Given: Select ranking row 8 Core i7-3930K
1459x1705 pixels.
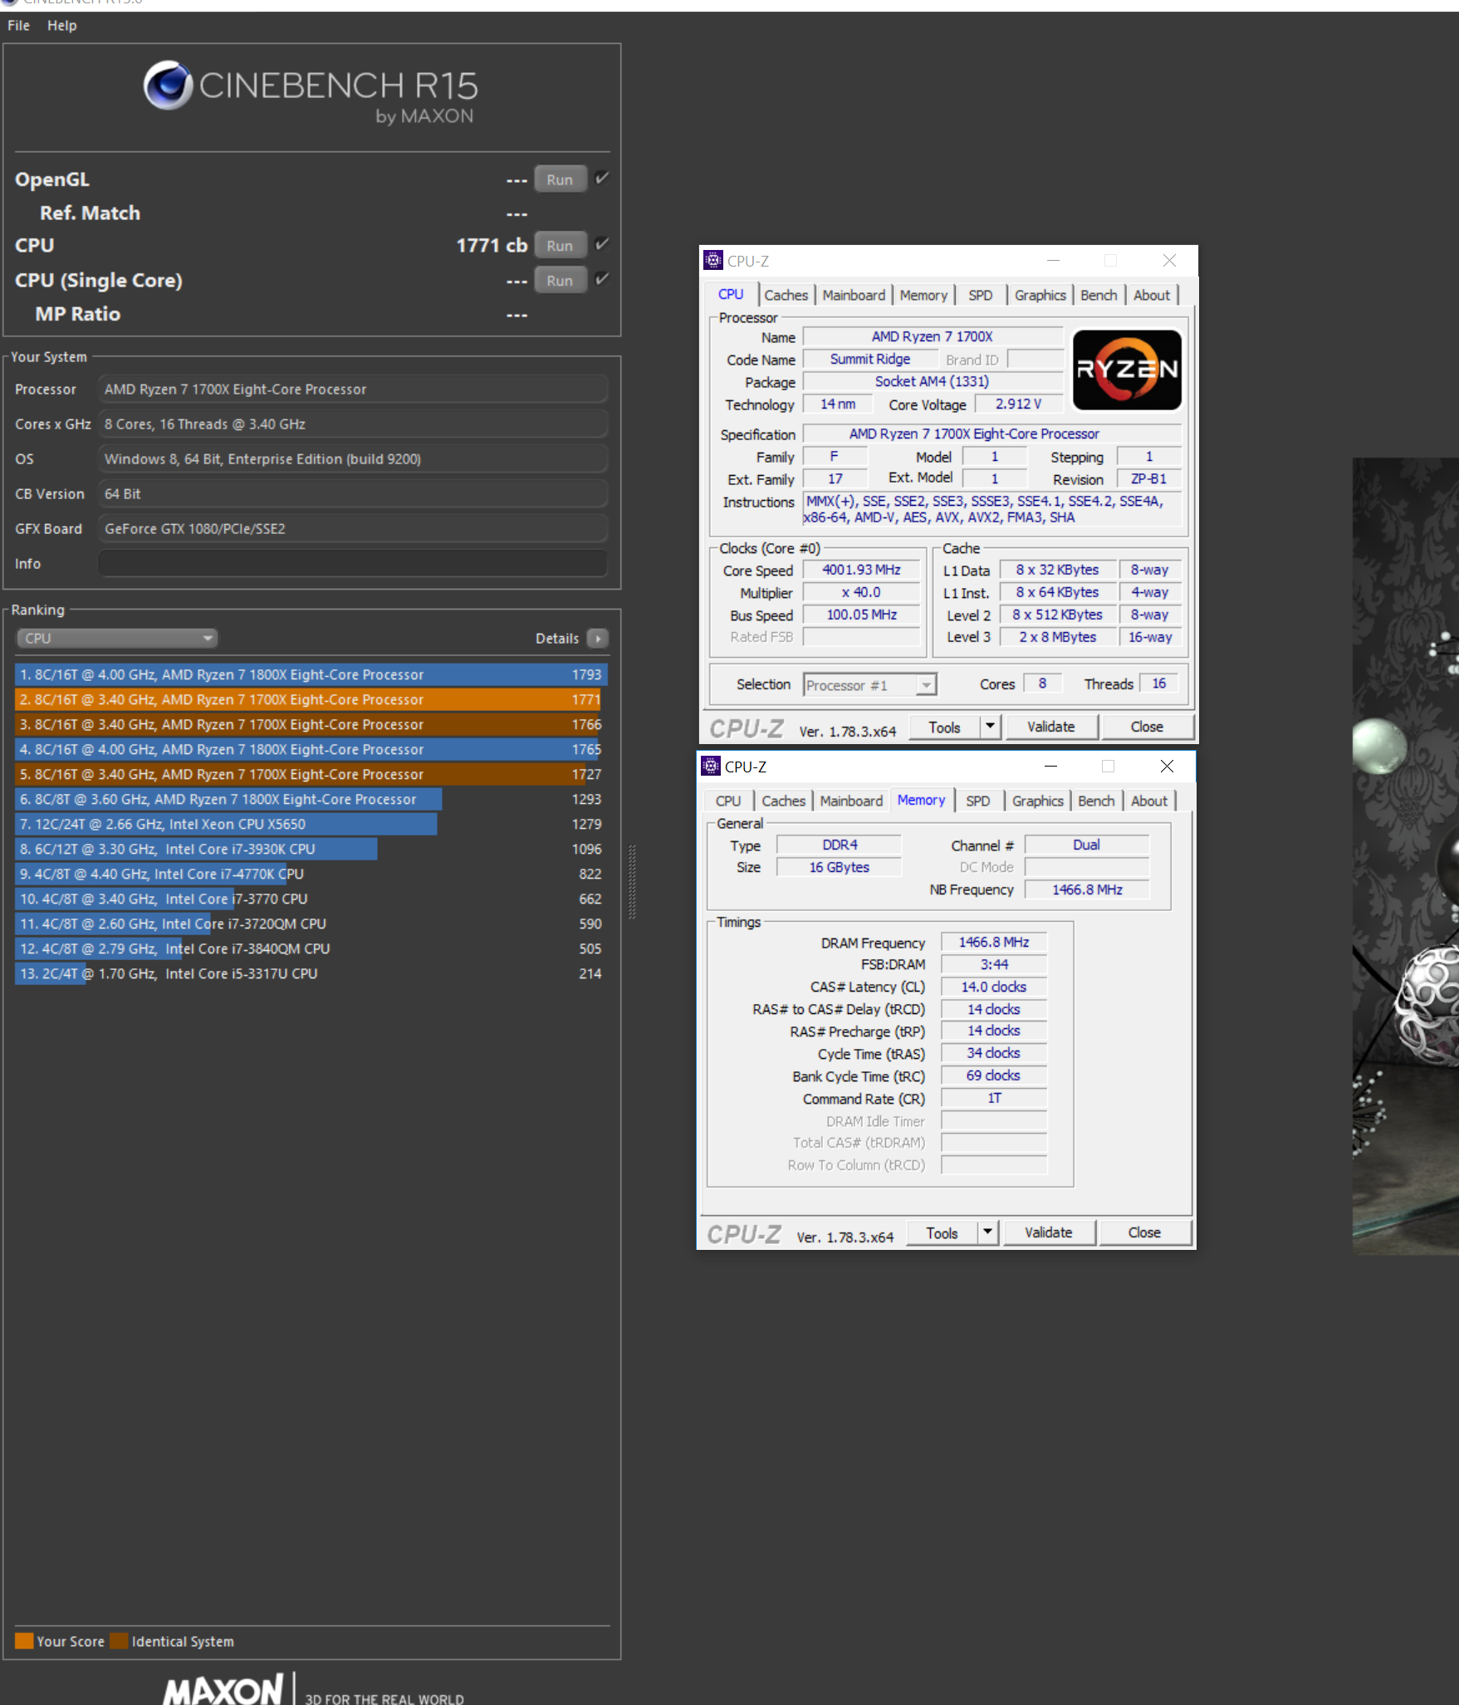Looking at the screenshot, I should coord(311,849).
